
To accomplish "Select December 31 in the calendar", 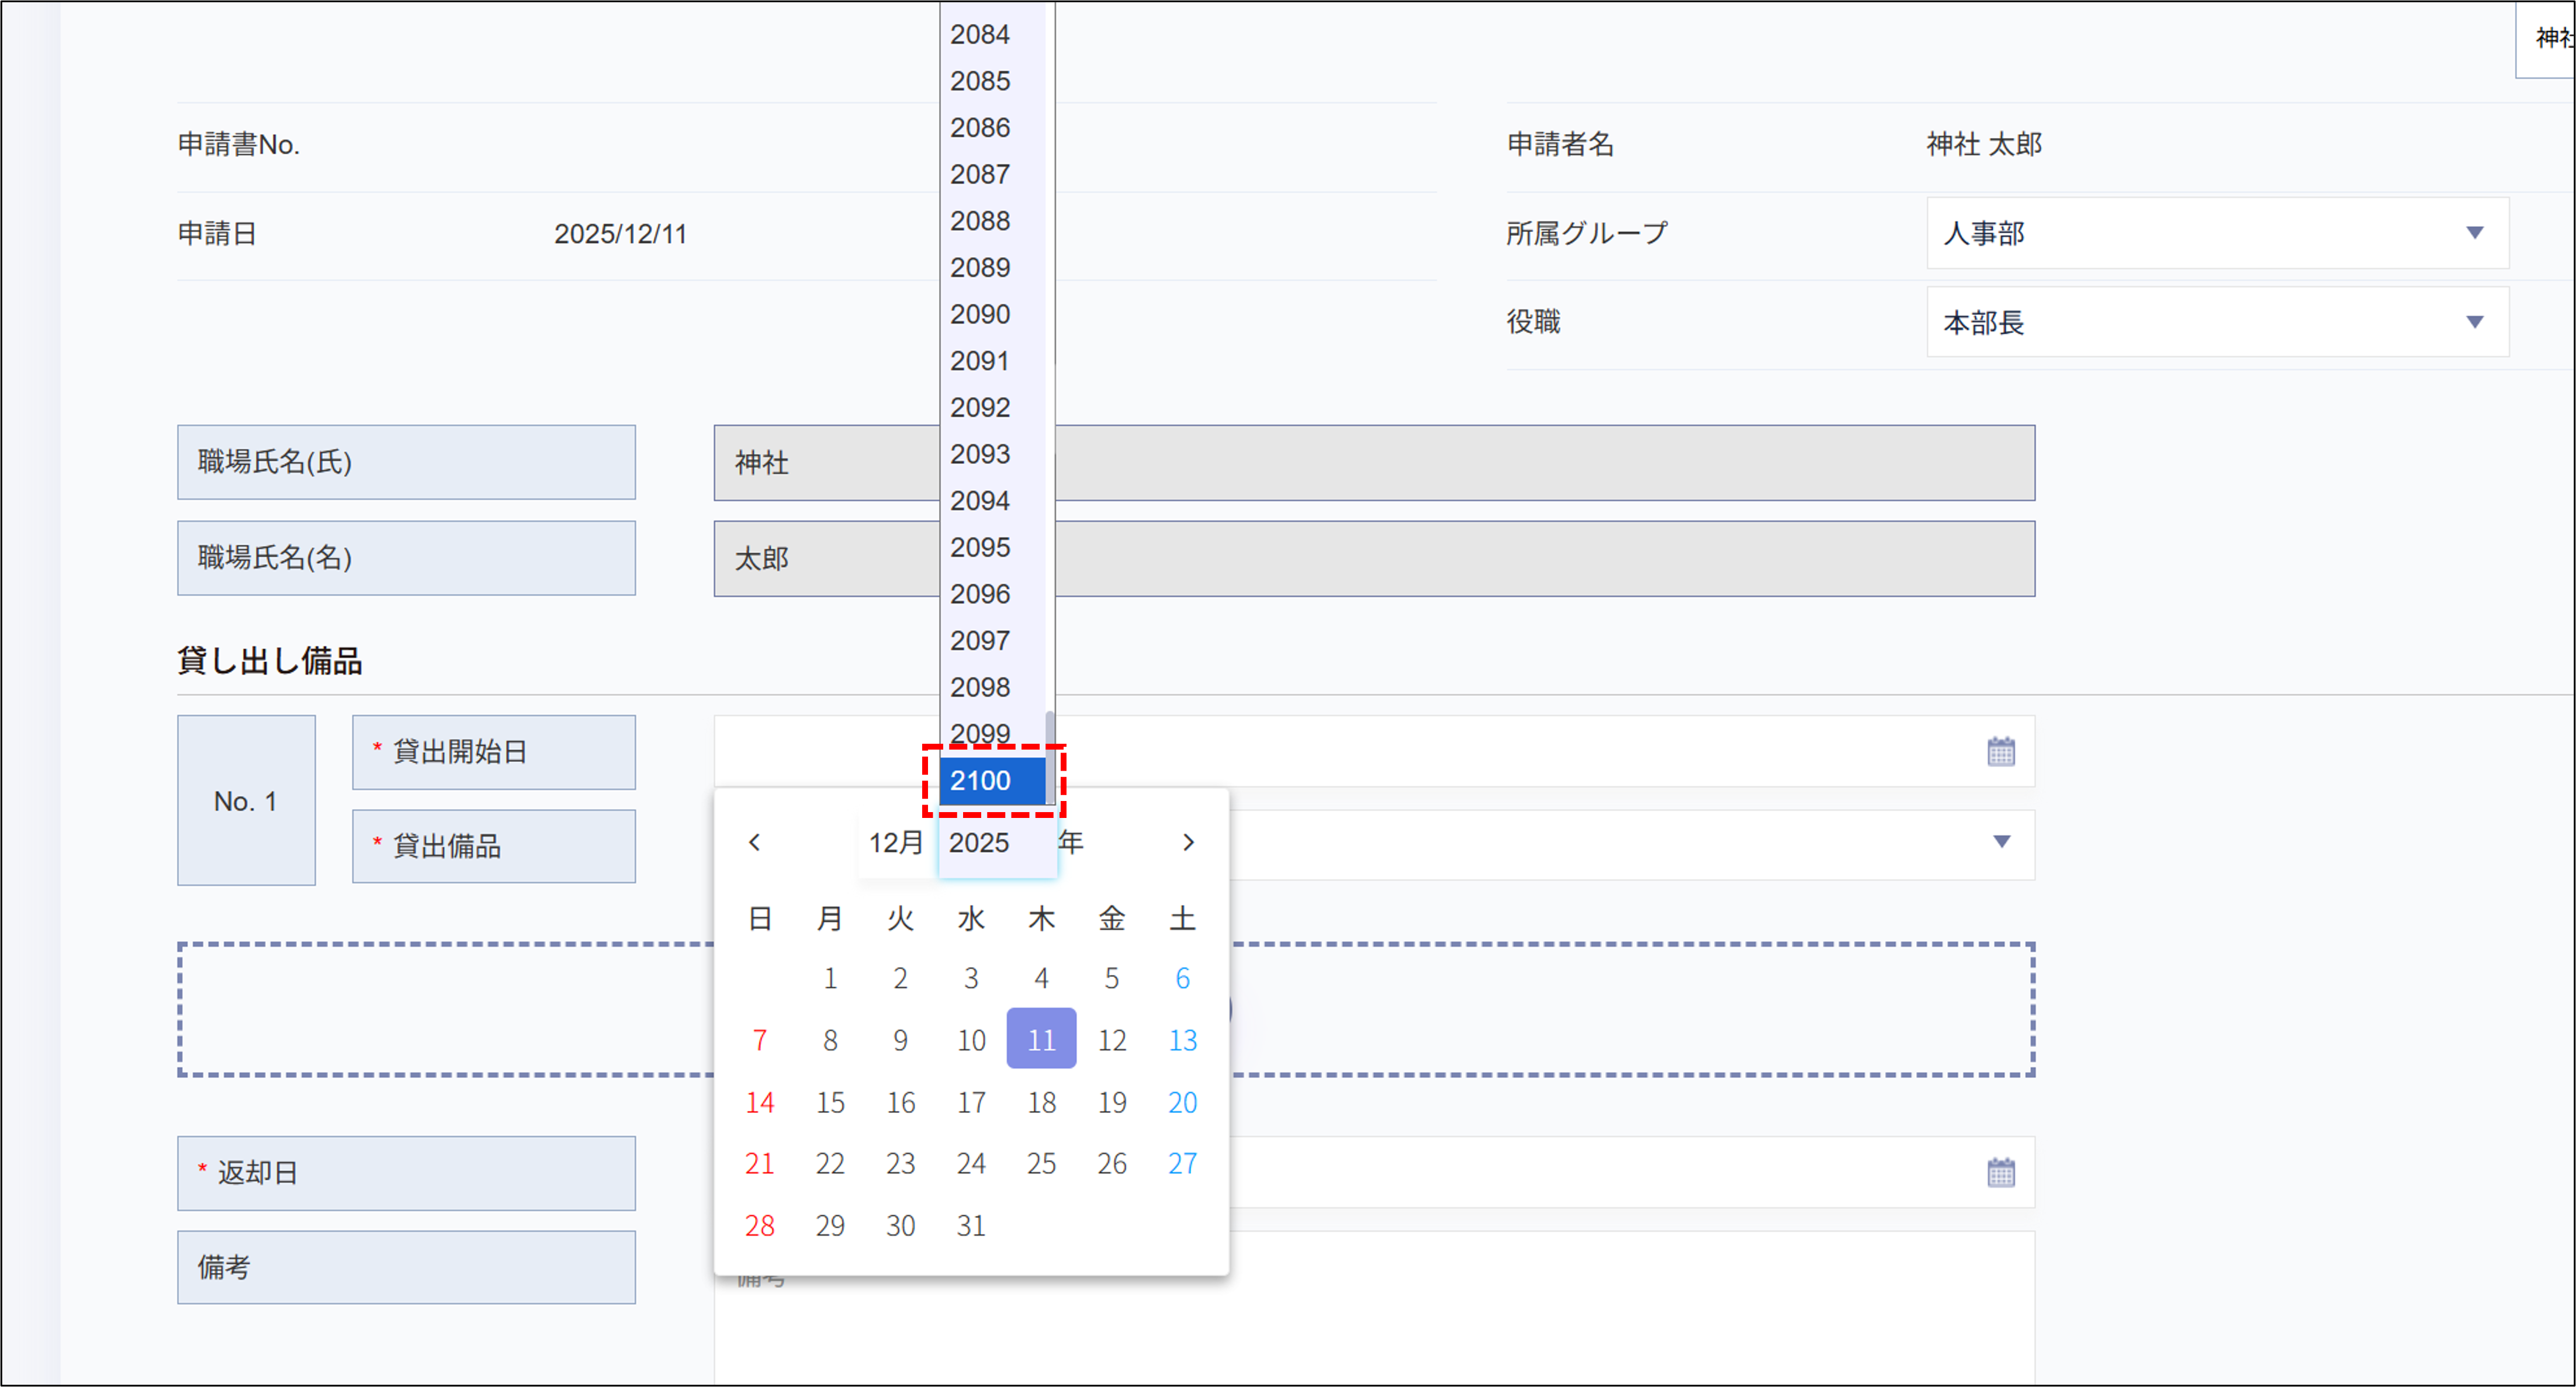I will [970, 1225].
